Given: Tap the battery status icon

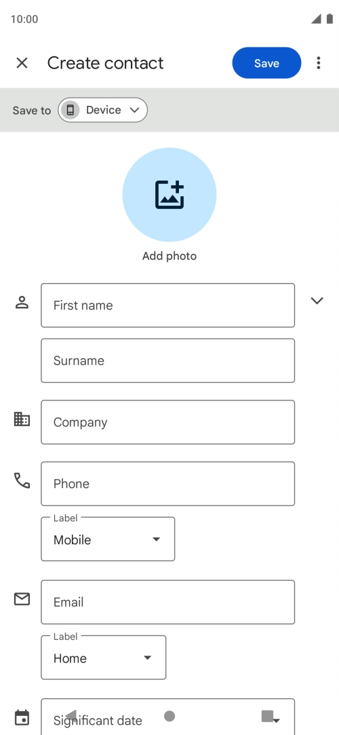Looking at the screenshot, I should coord(330,19).
